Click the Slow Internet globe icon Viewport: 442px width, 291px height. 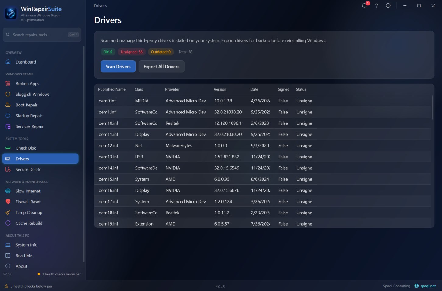[x=8, y=191]
